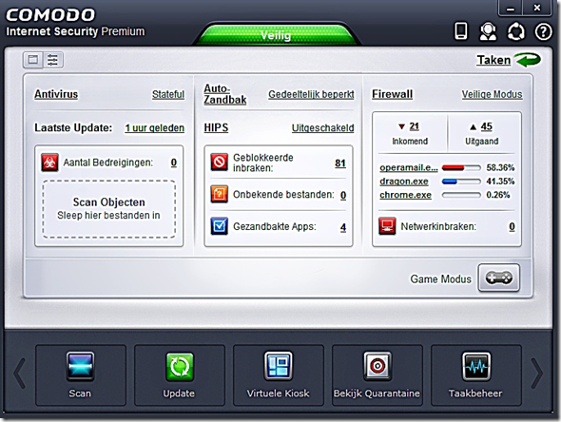
Task: Open the chrome.exe process link
Action: tap(405, 195)
